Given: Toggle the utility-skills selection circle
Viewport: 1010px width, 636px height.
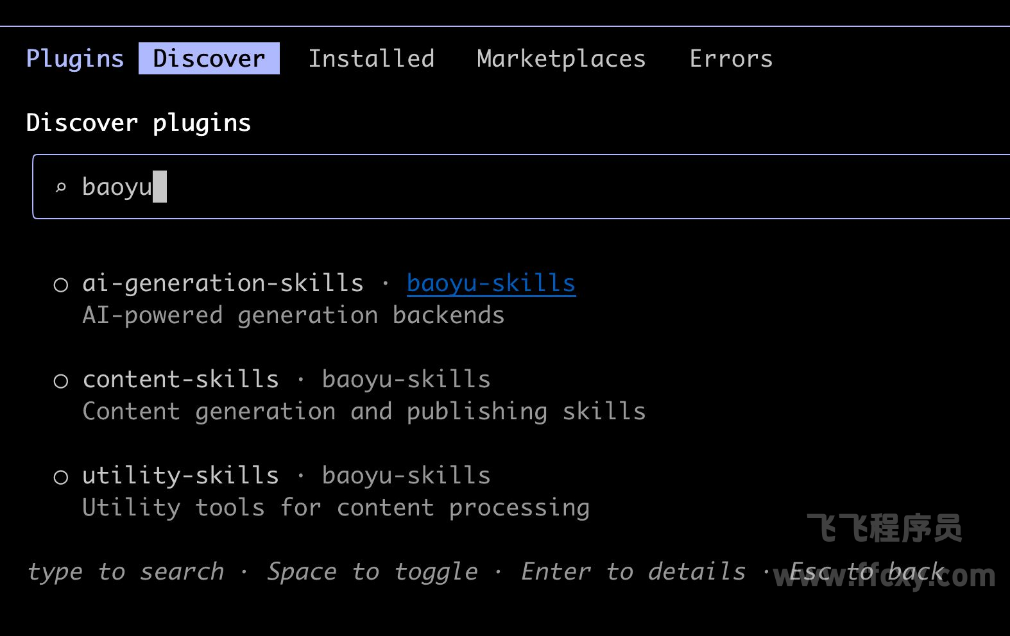Looking at the screenshot, I should [x=61, y=477].
